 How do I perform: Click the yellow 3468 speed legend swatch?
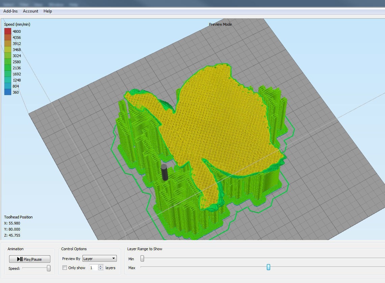point(8,50)
